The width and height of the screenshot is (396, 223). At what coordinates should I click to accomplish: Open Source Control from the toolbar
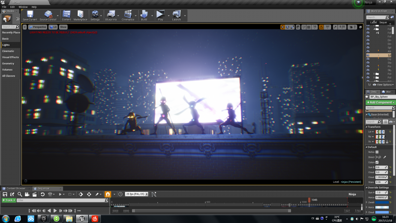coord(48,15)
